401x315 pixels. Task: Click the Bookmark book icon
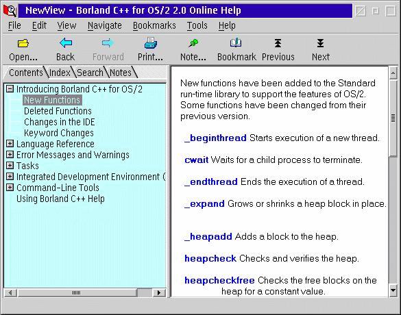236,42
